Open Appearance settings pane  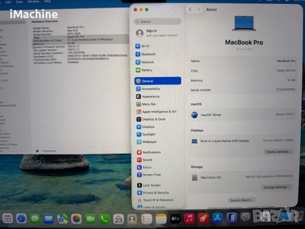click(x=148, y=96)
